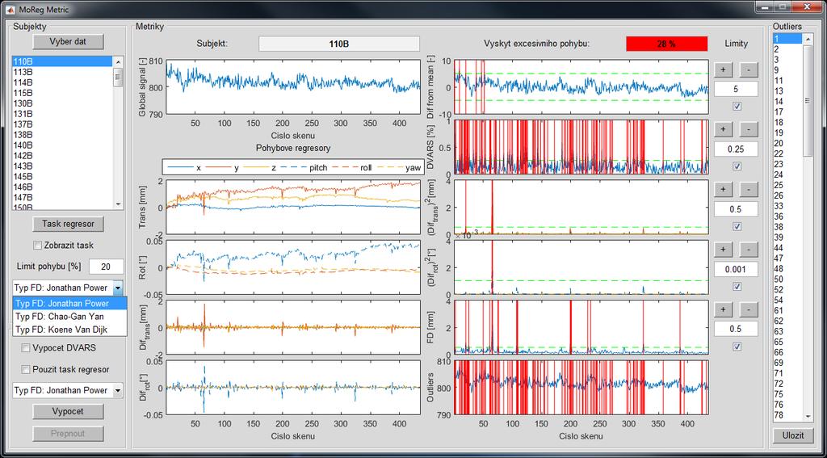Select outlier 9 in Outliers list

coord(788,69)
